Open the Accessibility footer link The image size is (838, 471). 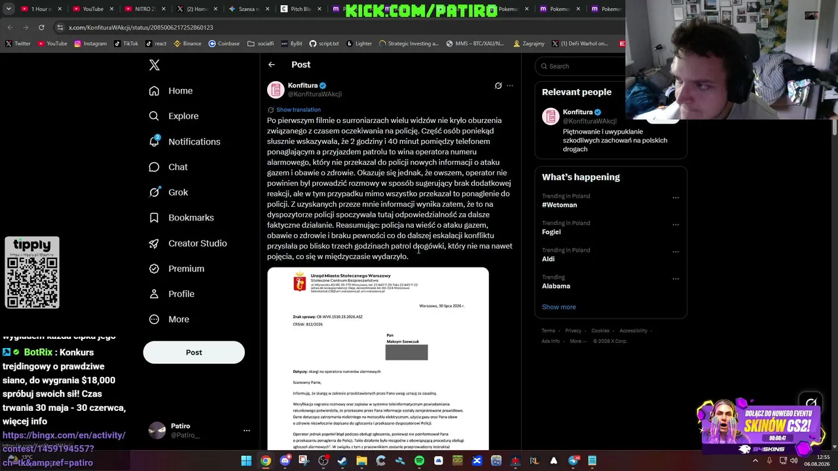pyautogui.click(x=633, y=331)
